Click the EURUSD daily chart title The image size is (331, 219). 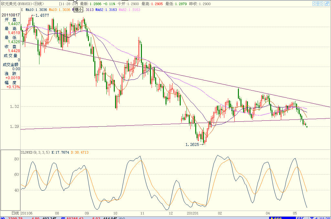point(23,4)
